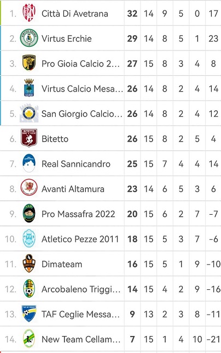Click the Dimateam team name
This screenshot has height=353, width=221.
[62, 264]
